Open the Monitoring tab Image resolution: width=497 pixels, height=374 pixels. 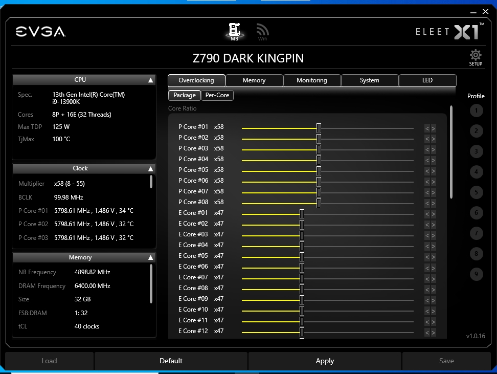coord(312,80)
